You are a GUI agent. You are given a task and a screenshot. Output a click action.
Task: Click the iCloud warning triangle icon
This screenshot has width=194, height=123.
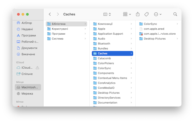pyautogui.click(x=37, y=68)
